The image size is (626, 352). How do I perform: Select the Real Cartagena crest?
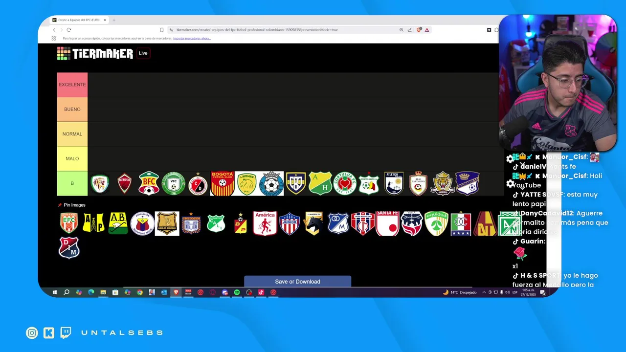[x=418, y=183]
